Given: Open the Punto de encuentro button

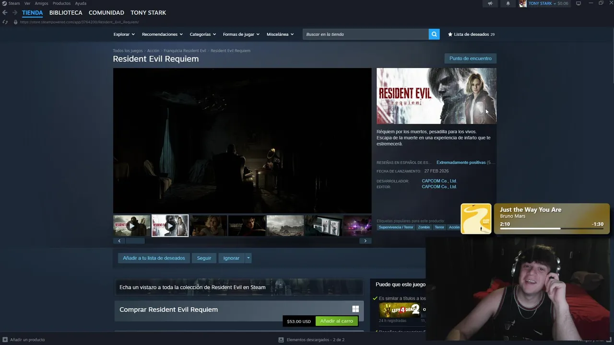Looking at the screenshot, I should [x=471, y=58].
